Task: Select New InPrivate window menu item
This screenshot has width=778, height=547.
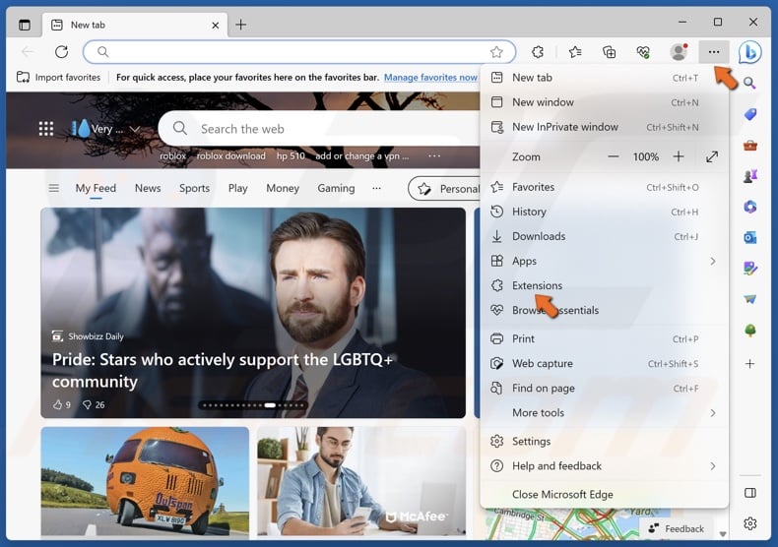Action: (605, 127)
